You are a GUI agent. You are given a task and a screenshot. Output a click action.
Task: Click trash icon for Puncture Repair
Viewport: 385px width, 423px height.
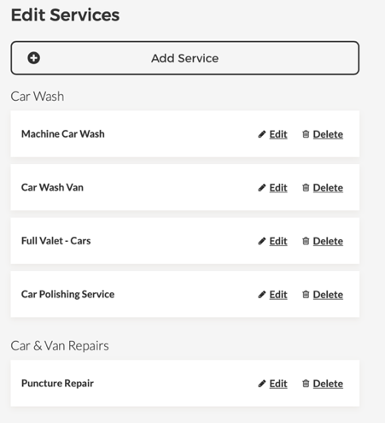pyautogui.click(x=306, y=384)
